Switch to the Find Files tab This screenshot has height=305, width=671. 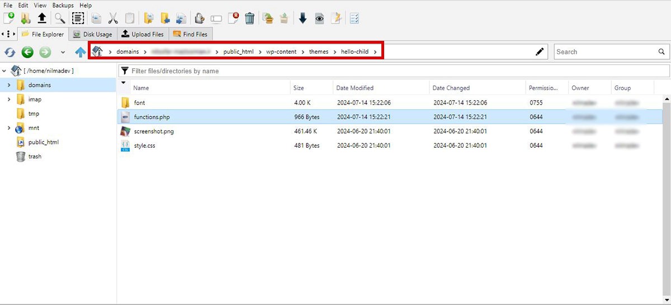click(x=190, y=34)
